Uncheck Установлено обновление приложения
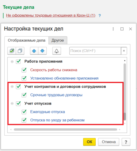 (x=24, y=78)
